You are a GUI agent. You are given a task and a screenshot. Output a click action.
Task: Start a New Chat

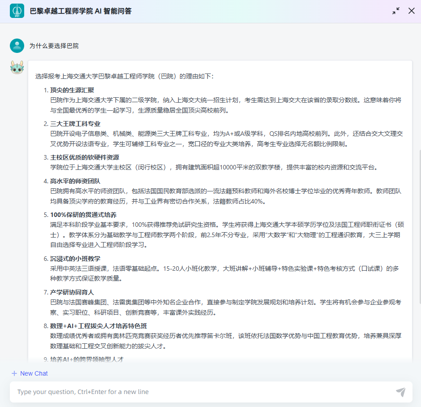coord(30,373)
